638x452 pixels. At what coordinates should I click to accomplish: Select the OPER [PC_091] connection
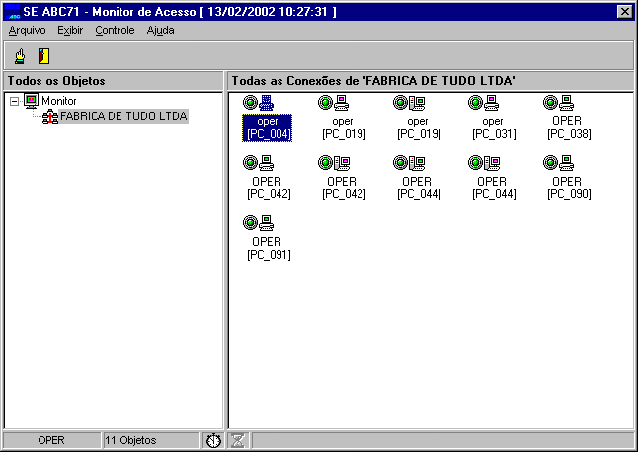tap(267, 223)
